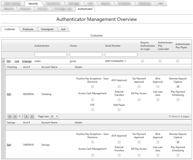Toggle Require Authenticator on Login for token
This screenshot has width=193, height=160.
(x=142, y=61)
